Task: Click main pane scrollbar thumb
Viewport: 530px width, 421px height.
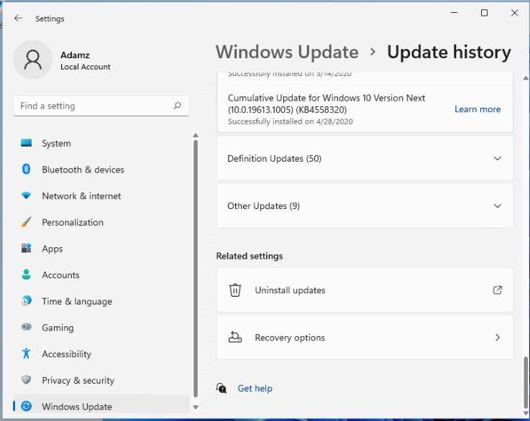Action: coord(526,382)
